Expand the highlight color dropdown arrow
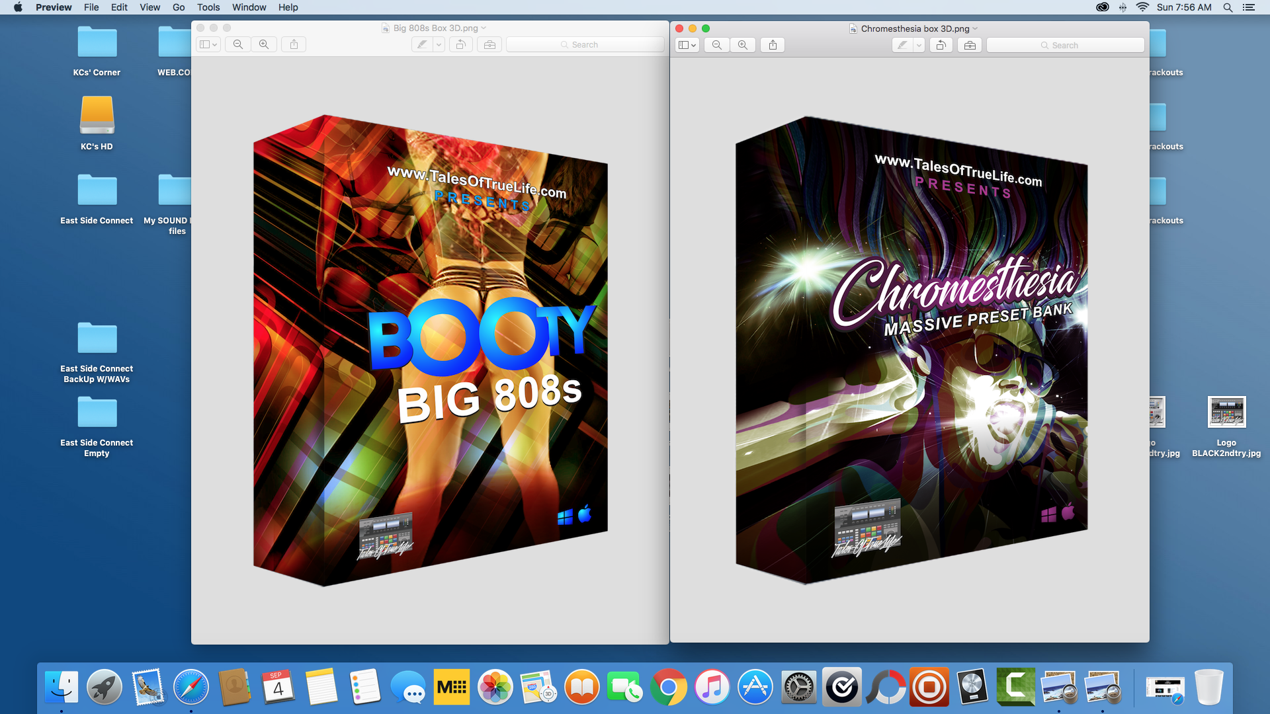1270x714 pixels. pos(919,45)
